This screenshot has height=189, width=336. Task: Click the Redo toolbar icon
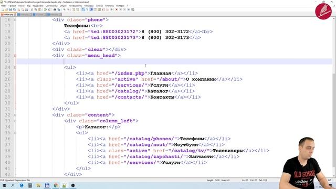pyautogui.click(x=49, y=9)
